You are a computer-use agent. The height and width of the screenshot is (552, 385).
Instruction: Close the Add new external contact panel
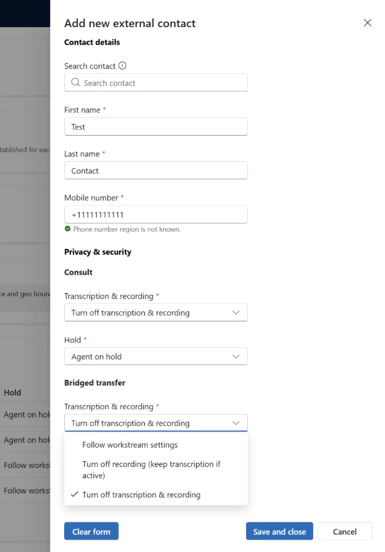(367, 23)
